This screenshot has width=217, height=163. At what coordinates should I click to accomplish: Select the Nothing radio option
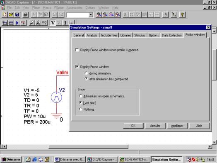click(x=80, y=109)
